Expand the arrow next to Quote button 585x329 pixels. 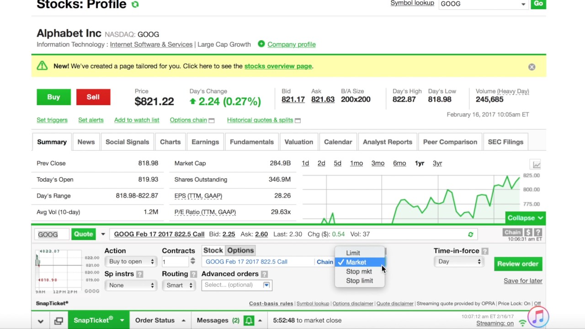tap(103, 234)
